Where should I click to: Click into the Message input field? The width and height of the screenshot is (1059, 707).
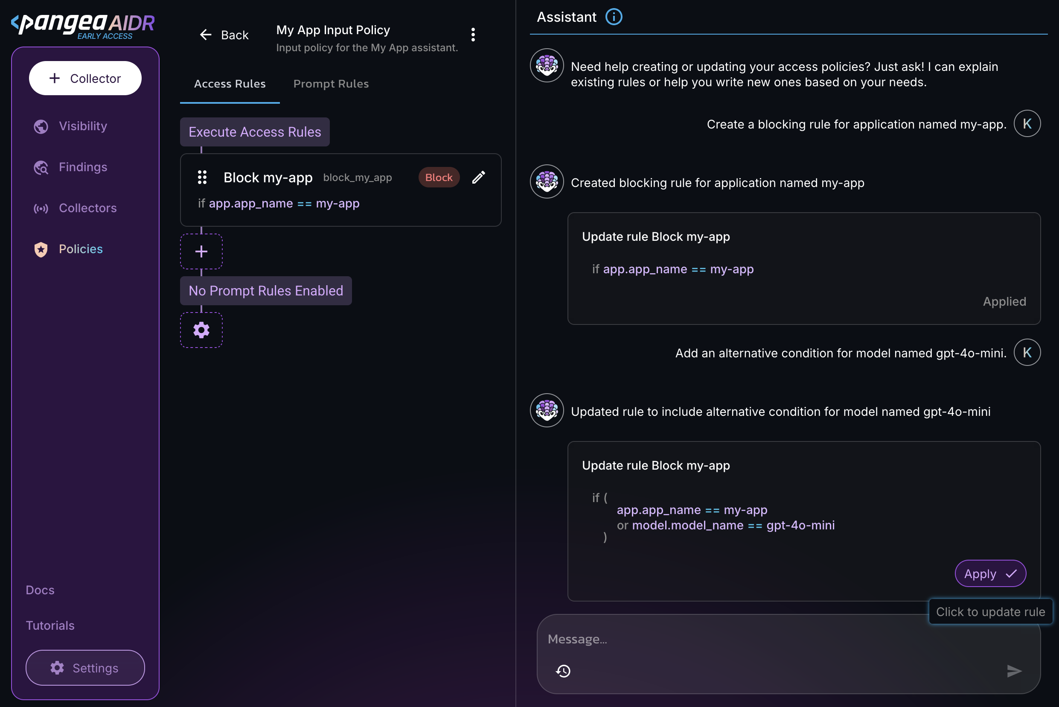[x=766, y=640]
